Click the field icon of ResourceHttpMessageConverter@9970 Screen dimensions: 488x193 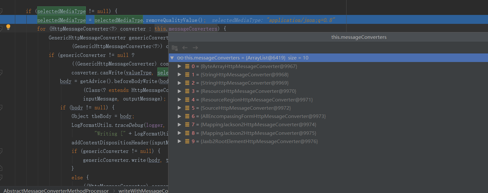(x=188, y=91)
